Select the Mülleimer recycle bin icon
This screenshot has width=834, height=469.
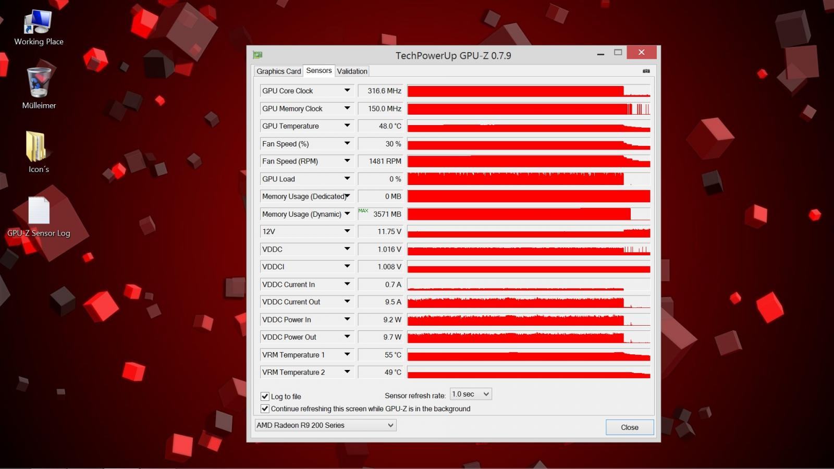pos(39,88)
